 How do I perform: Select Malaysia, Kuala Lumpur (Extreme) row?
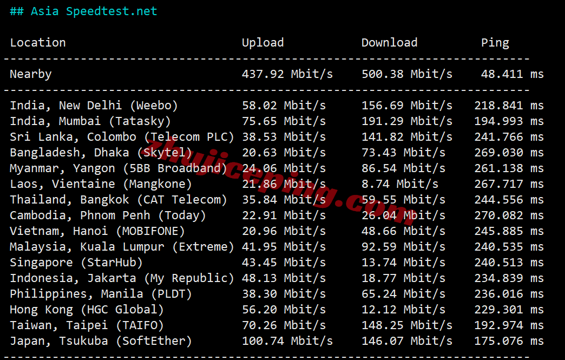click(122, 247)
